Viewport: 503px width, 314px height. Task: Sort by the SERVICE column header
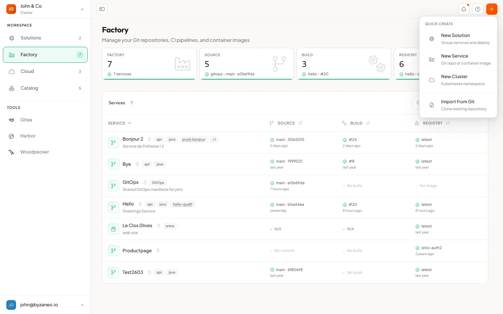click(120, 123)
